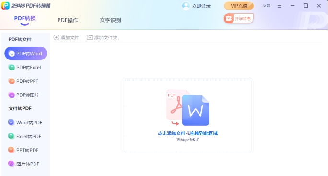
Task: Click the 添加文件夹 button
Action: [x=102, y=38]
